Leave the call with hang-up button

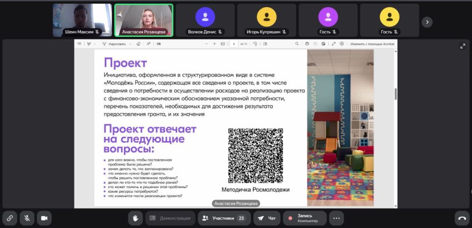462,218
